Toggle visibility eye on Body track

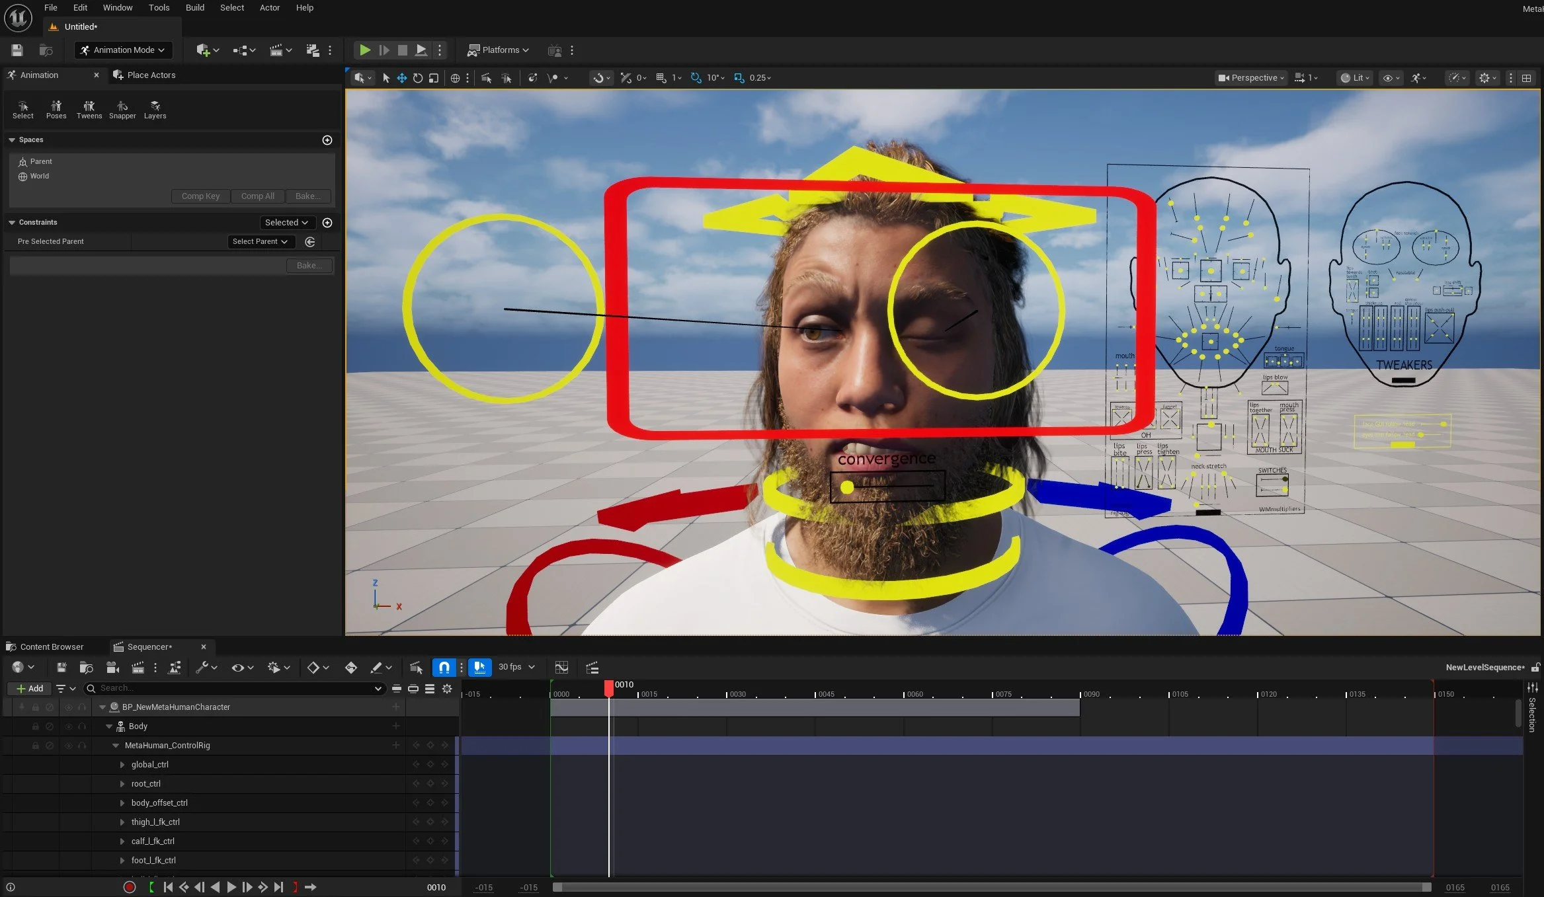click(68, 726)
